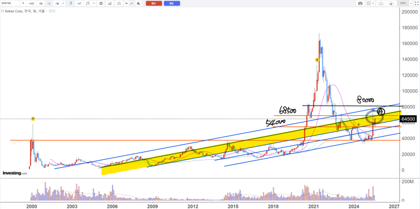
Task: Click the blue sell button
Action: (172, 3)
